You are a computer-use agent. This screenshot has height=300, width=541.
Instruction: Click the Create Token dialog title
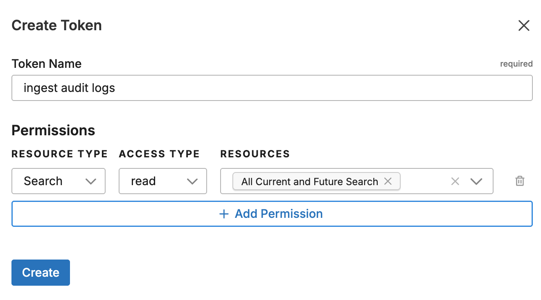[x=56, y=25]
